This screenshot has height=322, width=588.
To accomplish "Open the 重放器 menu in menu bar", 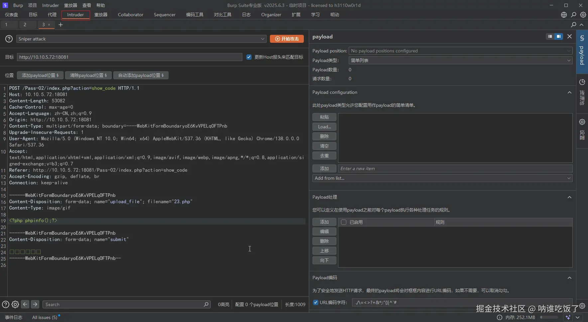I will (70, 5).
